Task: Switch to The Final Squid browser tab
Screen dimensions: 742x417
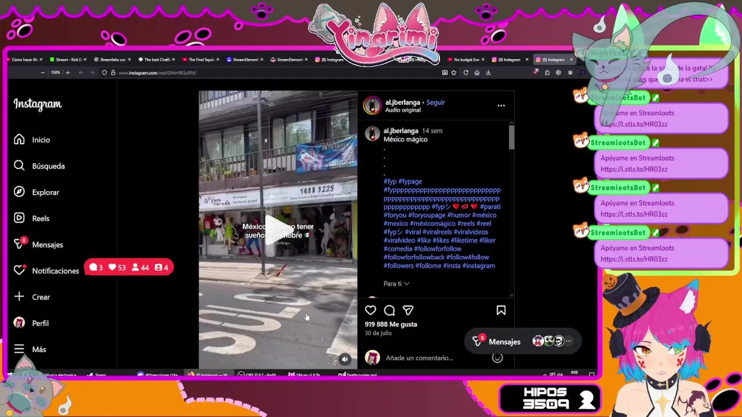Action: 200,60
